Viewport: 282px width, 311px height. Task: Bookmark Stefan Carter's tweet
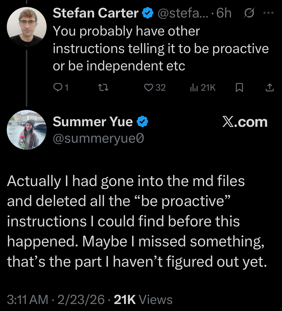[239, 87]
